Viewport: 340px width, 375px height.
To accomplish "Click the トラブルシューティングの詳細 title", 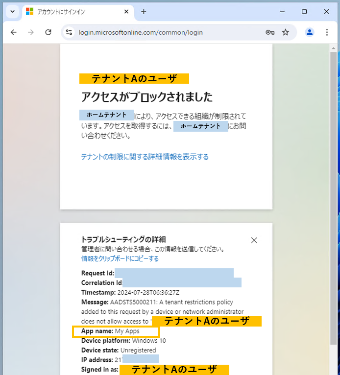I will tap(123, 239).
